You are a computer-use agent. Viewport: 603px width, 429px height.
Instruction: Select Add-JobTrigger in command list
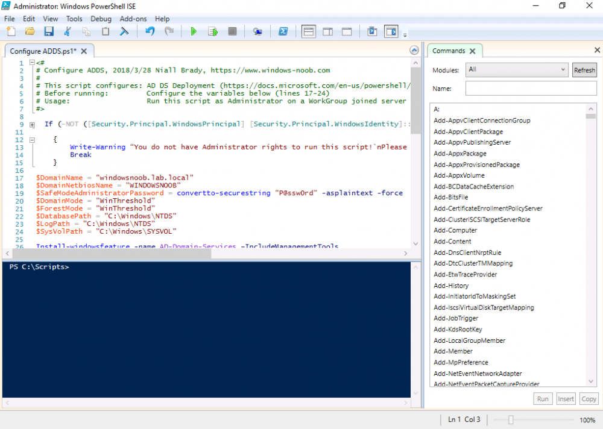[x=456, y=318]
